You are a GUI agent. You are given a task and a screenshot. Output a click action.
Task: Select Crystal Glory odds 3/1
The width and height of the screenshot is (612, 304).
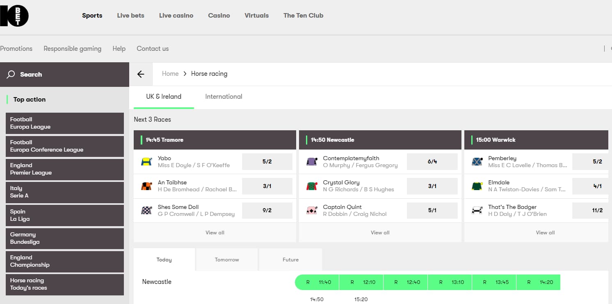pos(432,186)
